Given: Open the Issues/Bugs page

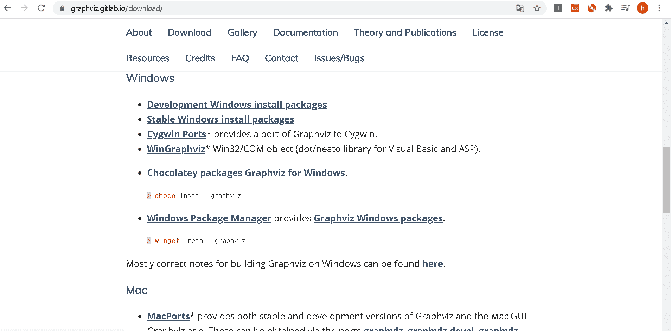Looking at the screenshot, I should [339, 58].
